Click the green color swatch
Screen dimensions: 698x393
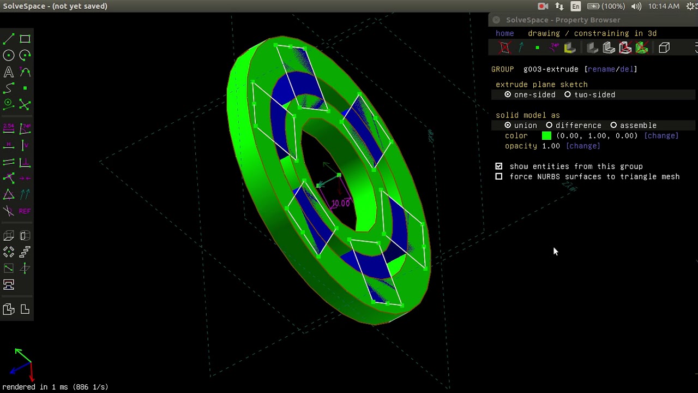point(546,136)
